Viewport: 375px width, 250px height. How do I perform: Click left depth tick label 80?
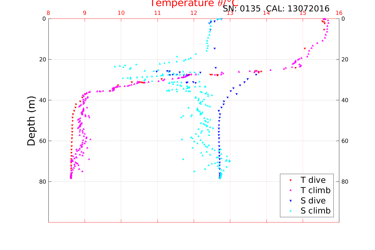pos(42,182)
